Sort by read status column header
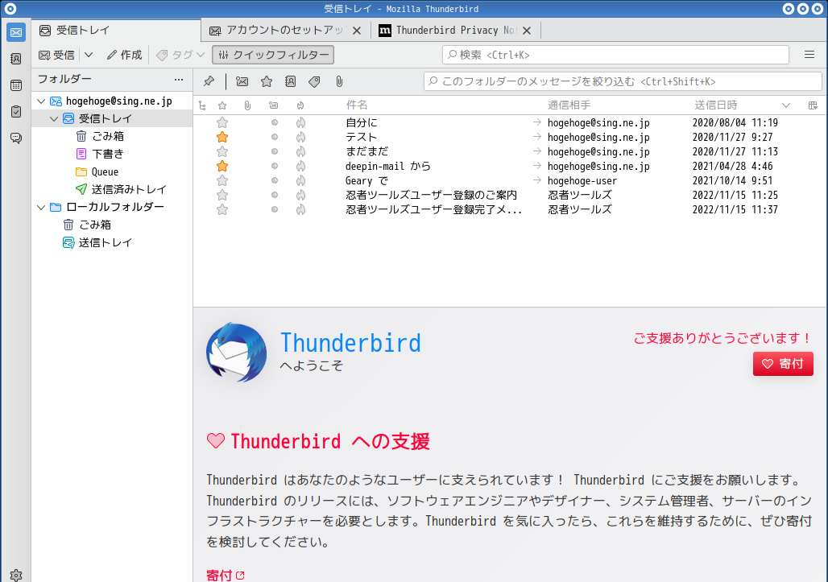 tap(274, 105)
